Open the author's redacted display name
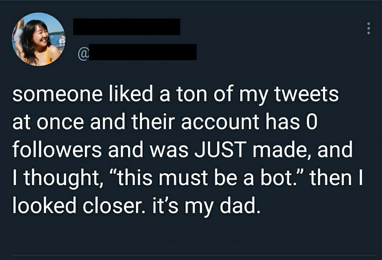 pos(127,27)
